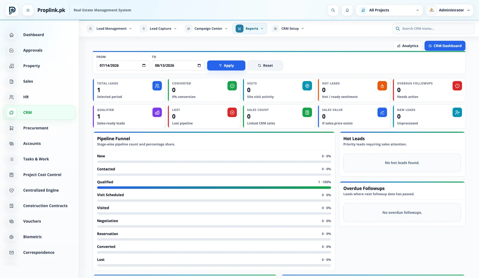Expand the CRM Setup menu
The image size is (479, 278).
click(x=288, y=29)
